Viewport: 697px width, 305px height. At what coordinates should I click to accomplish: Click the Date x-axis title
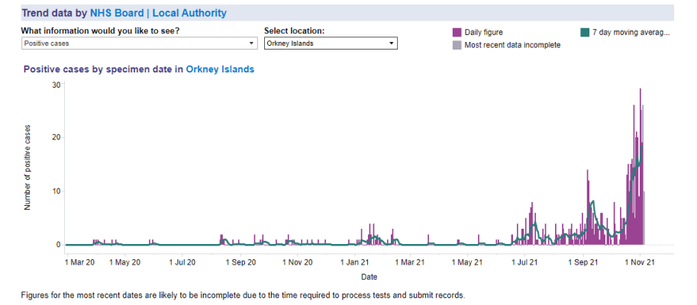[x=369, y=277]
